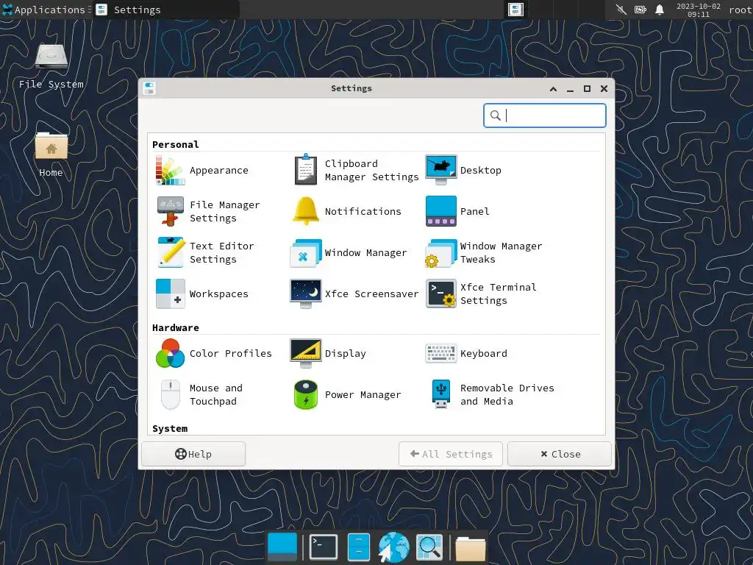Open Removable Drives and Media icon
The width and height of the screenshot is (753, 565).
[x=441, y=394]
